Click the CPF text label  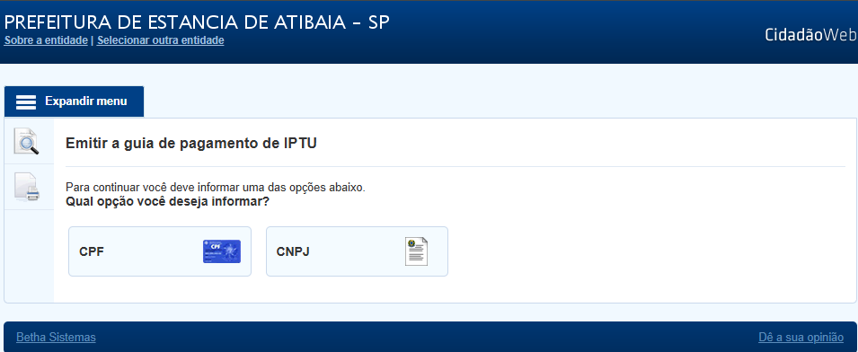click(92, 252)
